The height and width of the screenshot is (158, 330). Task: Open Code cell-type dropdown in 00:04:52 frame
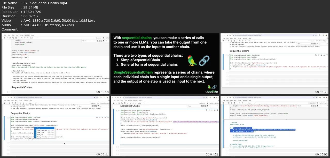[x=142, y=103]
